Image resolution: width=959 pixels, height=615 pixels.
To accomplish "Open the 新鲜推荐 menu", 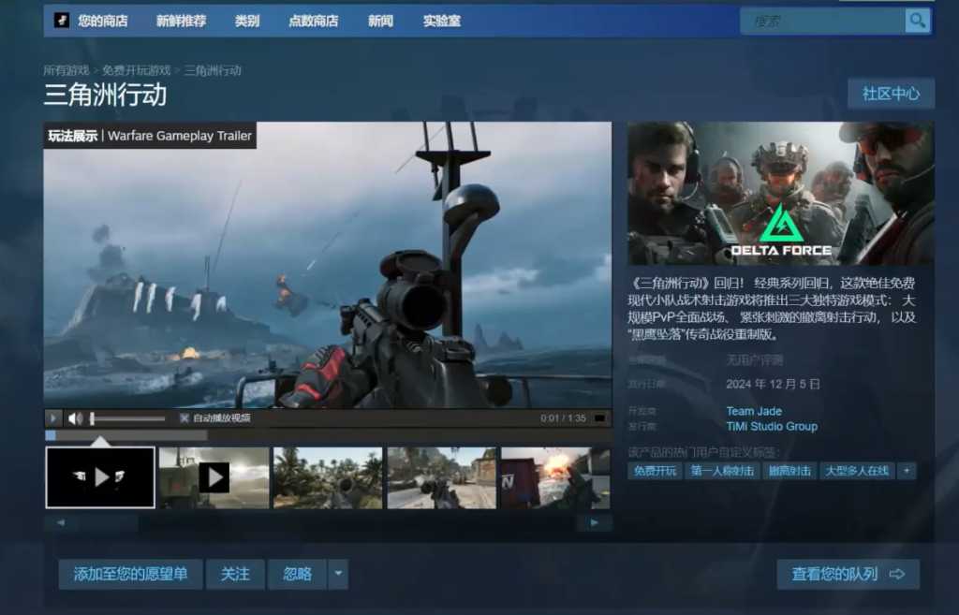I will 181,21.
